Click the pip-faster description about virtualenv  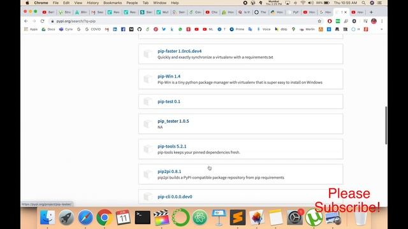(x=215, y=57)
